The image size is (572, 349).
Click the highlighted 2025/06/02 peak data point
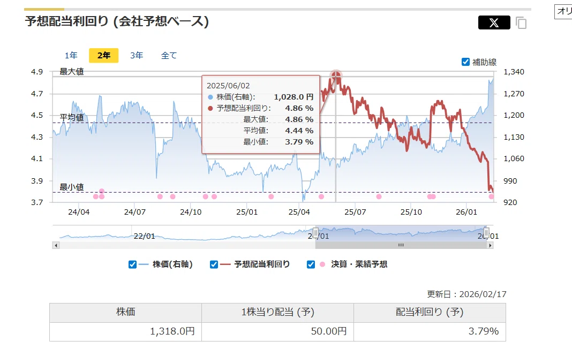coord(336,76)
